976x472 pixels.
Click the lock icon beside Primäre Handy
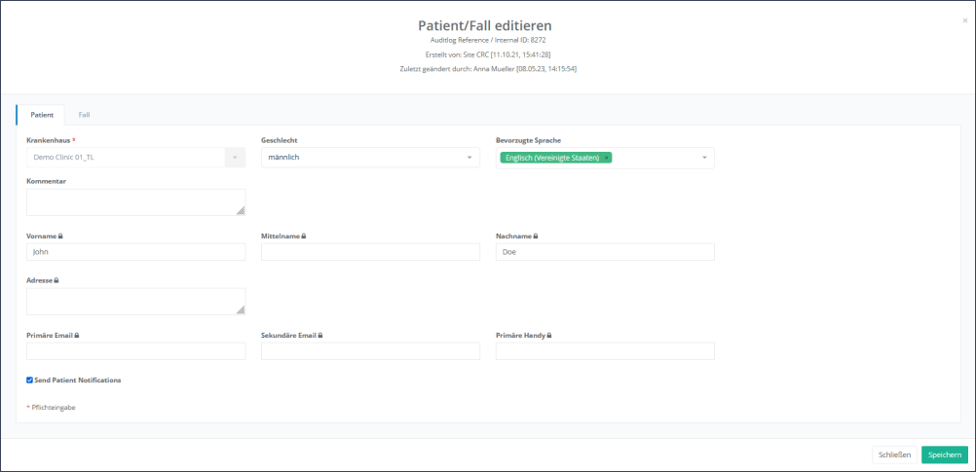tap(549, 335)
